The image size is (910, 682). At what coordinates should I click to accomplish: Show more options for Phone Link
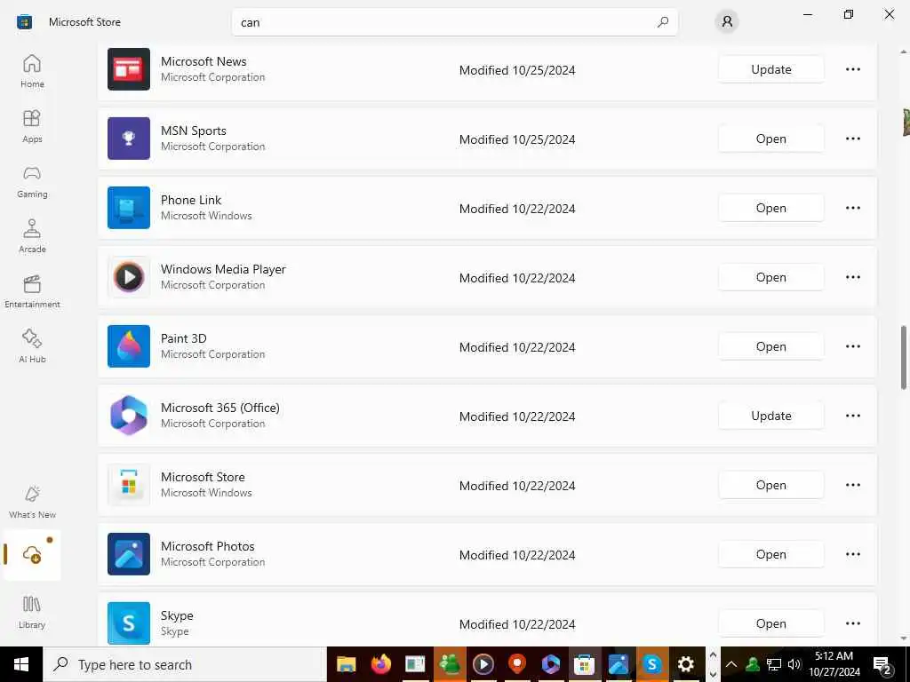(x=852, y=208)
